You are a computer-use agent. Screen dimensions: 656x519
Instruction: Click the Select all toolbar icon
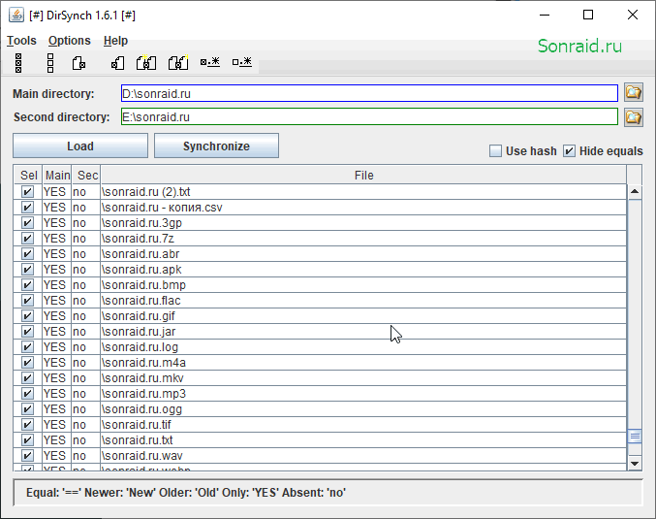pyautogui.click(x=18, y=63)
